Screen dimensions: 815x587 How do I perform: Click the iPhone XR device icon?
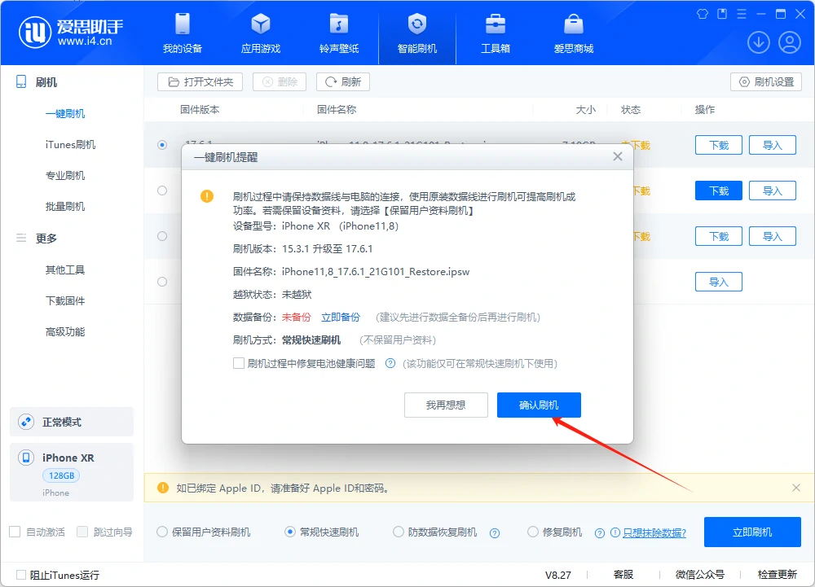25,458
